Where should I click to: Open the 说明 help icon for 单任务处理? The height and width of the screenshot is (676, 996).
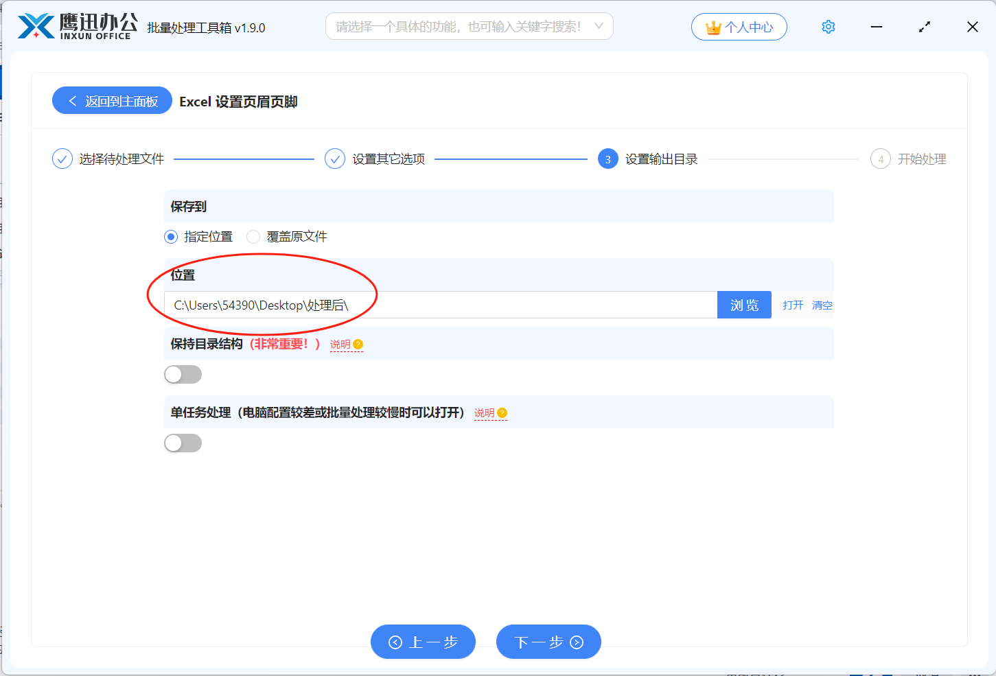[502, 412]
